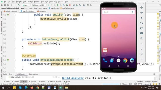161x90 pixels.
Task: Toggle tool window quick access icon bottom-left
Action: 1,84
